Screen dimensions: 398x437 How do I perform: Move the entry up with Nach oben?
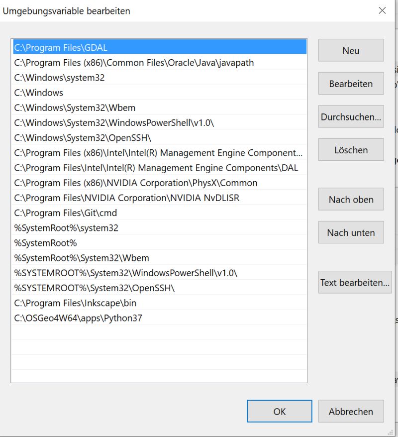point(351,199)
